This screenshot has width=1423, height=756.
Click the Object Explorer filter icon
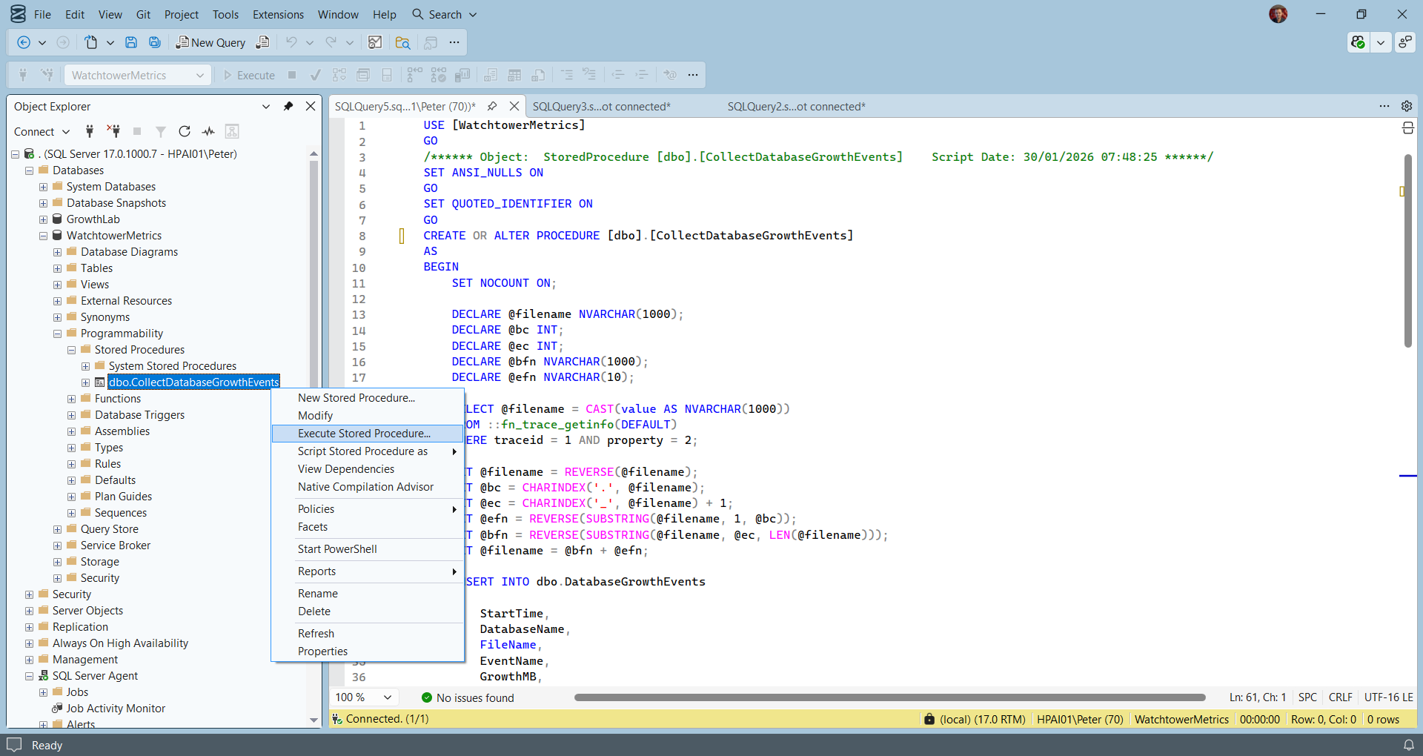[160, 132]
